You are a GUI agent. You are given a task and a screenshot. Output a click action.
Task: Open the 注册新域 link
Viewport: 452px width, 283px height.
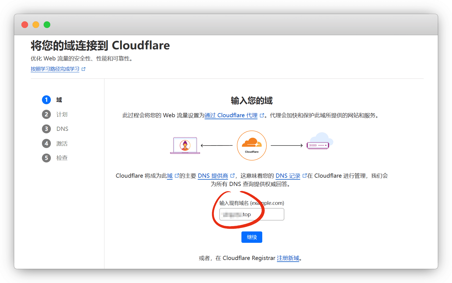288,258
